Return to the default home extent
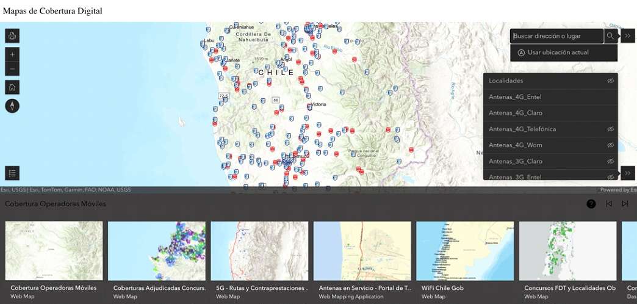 click(x=12, y=87)
